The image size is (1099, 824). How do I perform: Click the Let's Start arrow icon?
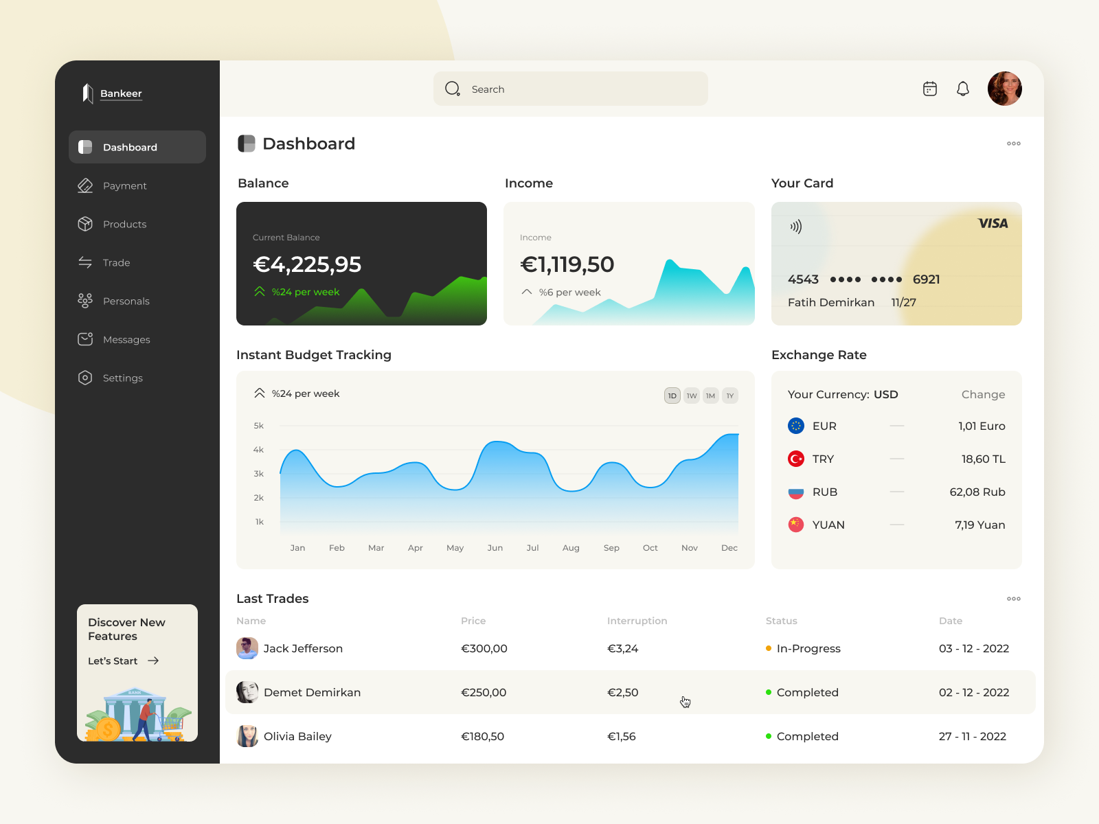(x=153, y=661)
